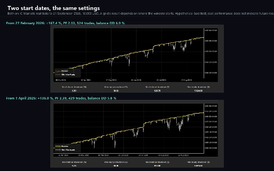Click 'Max balance drawdown (%)' under the top chart
Viewport: 274px width, 171px height.
point(74,87)
